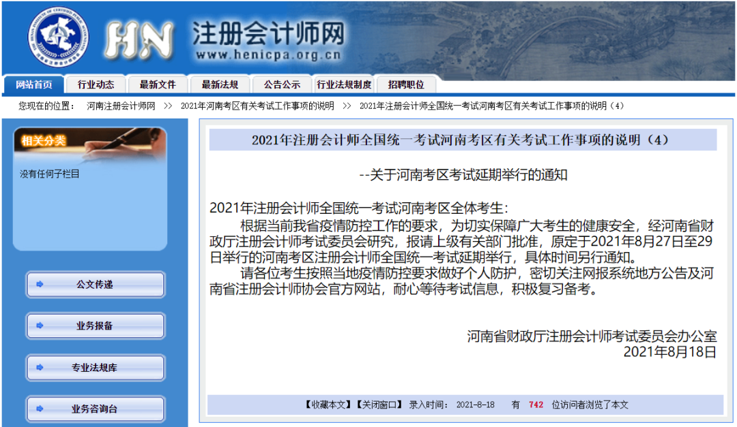Select the 最新法规 tab
The image size is (737, 427).
pos(220,84)
